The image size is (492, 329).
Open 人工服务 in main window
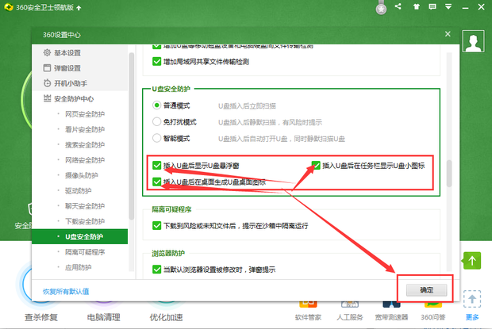click(349, 317)
